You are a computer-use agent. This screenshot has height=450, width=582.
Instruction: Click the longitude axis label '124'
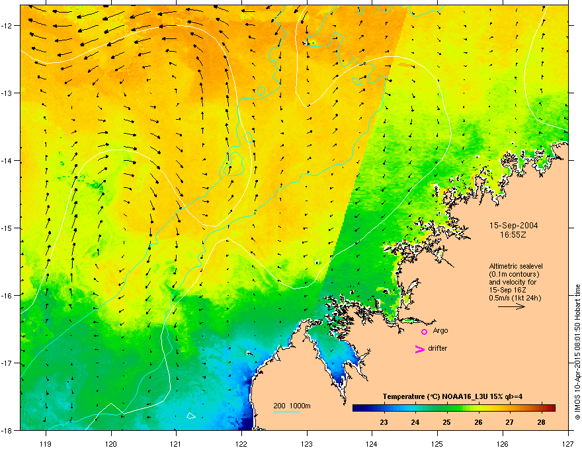[372, 443]
